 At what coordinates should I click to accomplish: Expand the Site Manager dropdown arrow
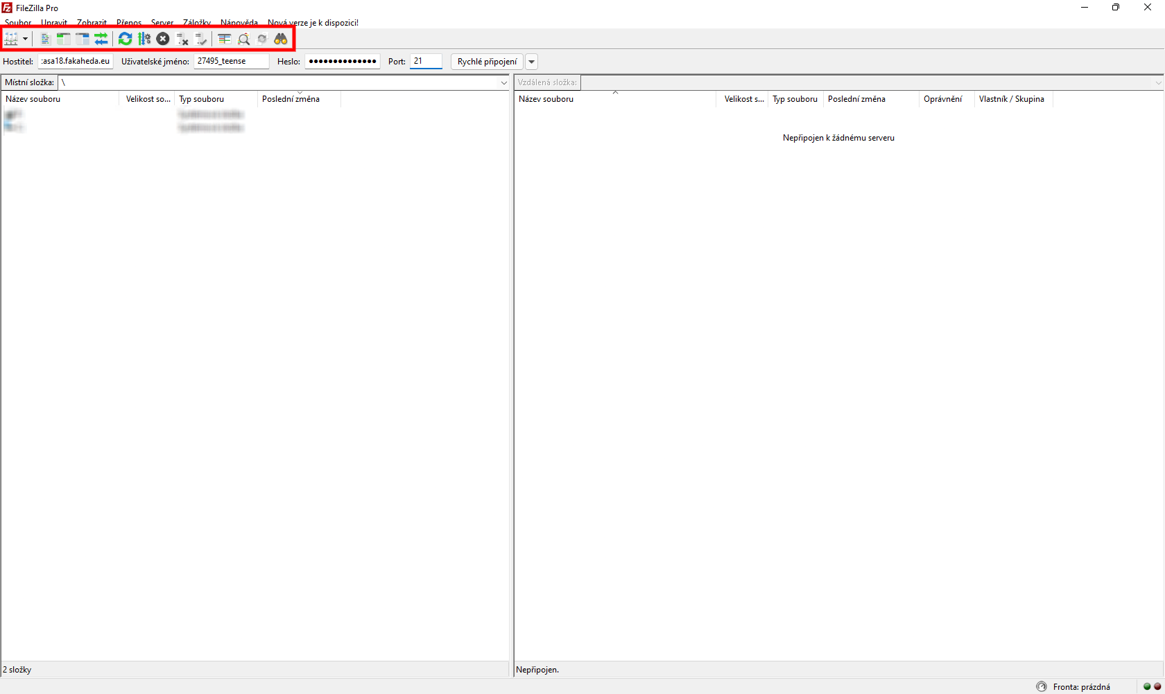[x=25, y=39]
